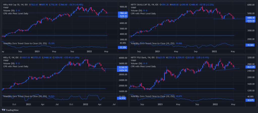258x113 pixels.
Task: Click the 31054.90 last price label
Action: (x=123, y=70)
